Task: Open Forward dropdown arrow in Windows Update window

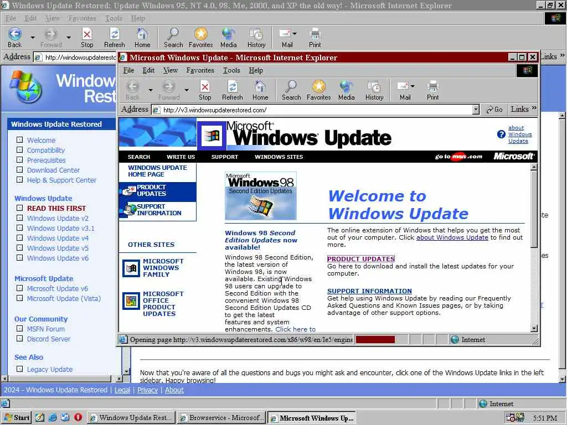Action: (x=186, y=90)
